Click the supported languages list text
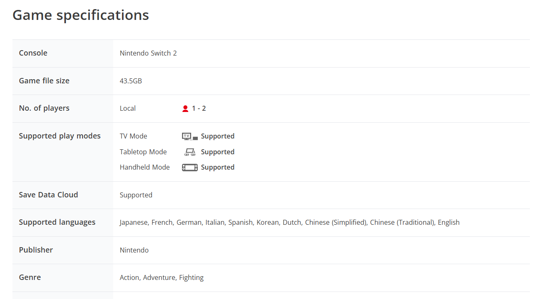 point(290,223)
